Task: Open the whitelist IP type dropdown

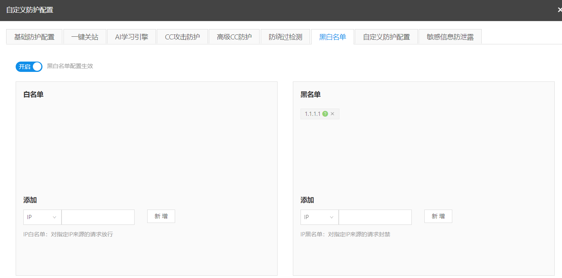Action: [42, 217]
